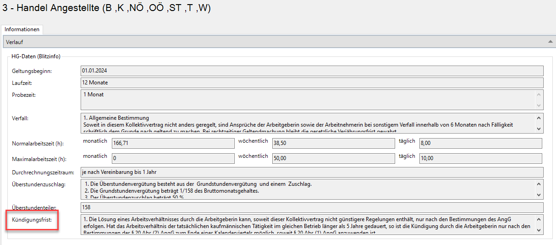Select the Laufzeit field showing 12 Monate

coord(312,83)
